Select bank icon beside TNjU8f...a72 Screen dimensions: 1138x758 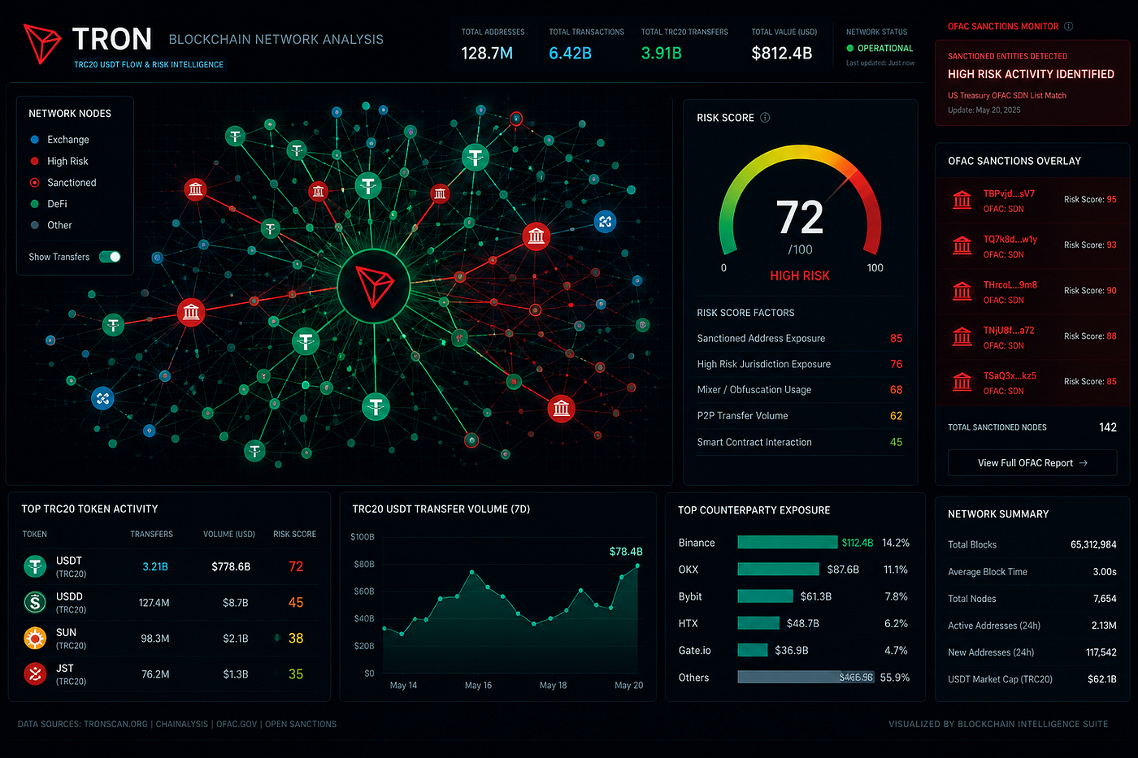tap(962, 336)
